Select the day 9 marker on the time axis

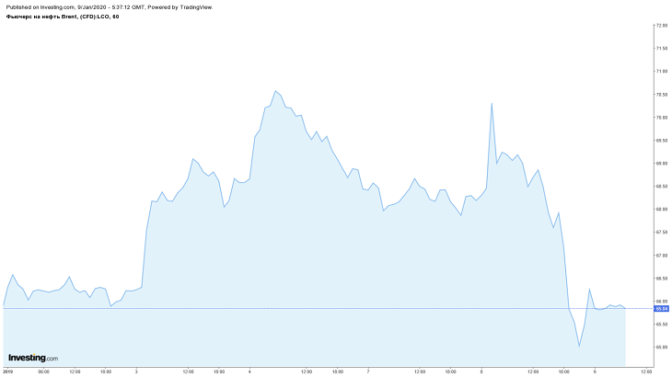pyautogui.click(x=594, y=371)
